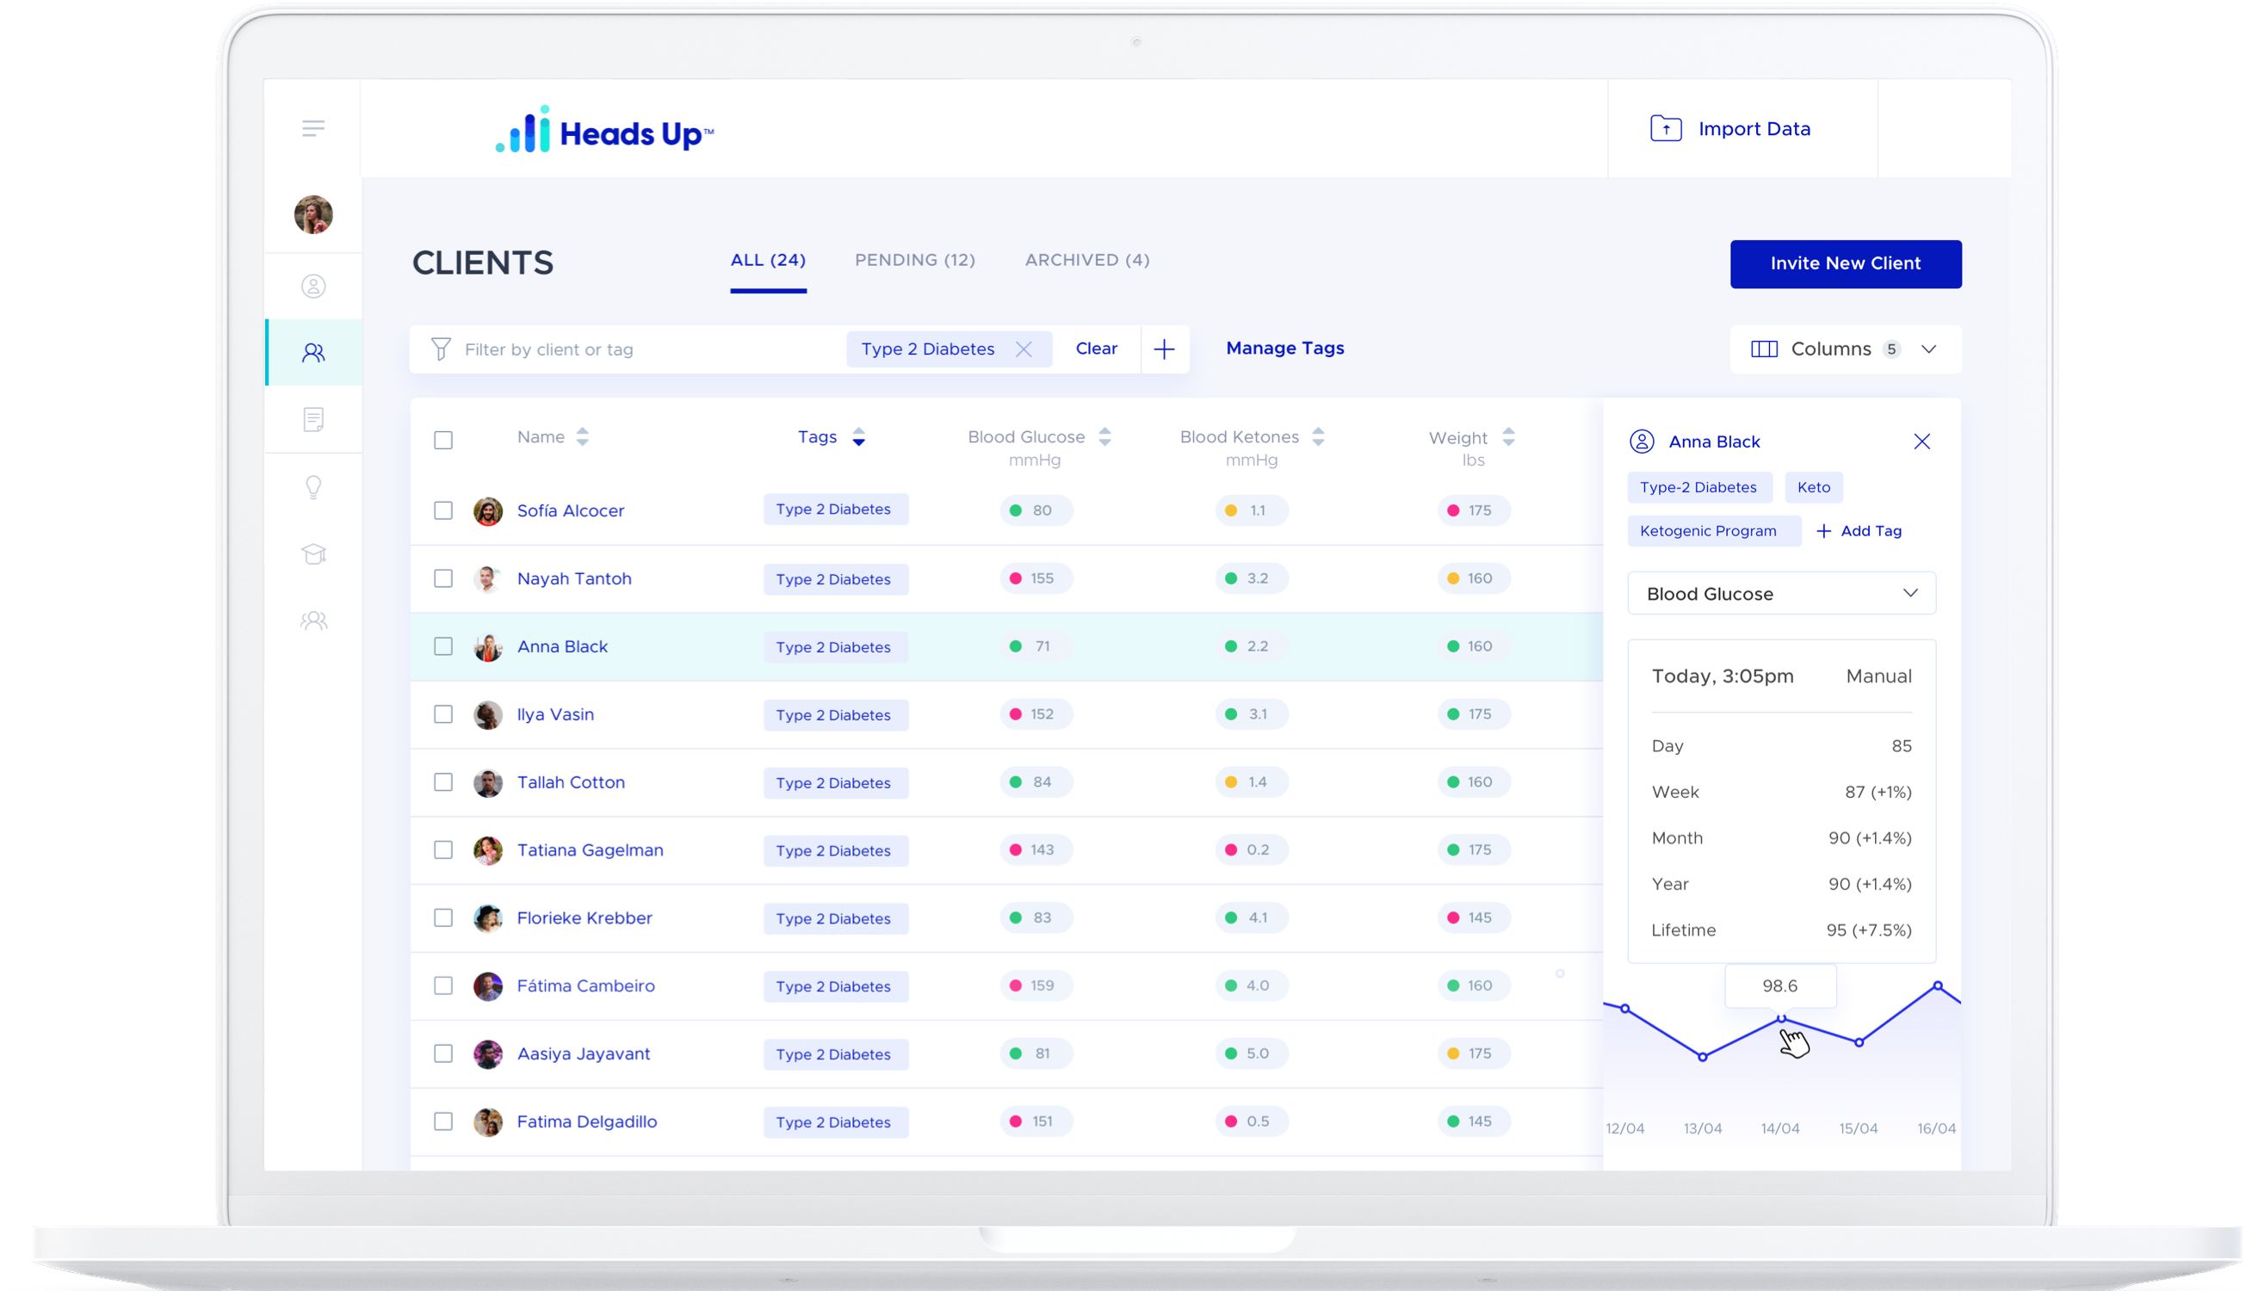This screenshot has width=2252, height=1291.
Task: Close the Anna Black detail panel
Action: pyautogui.click(x=1921, y=442)
